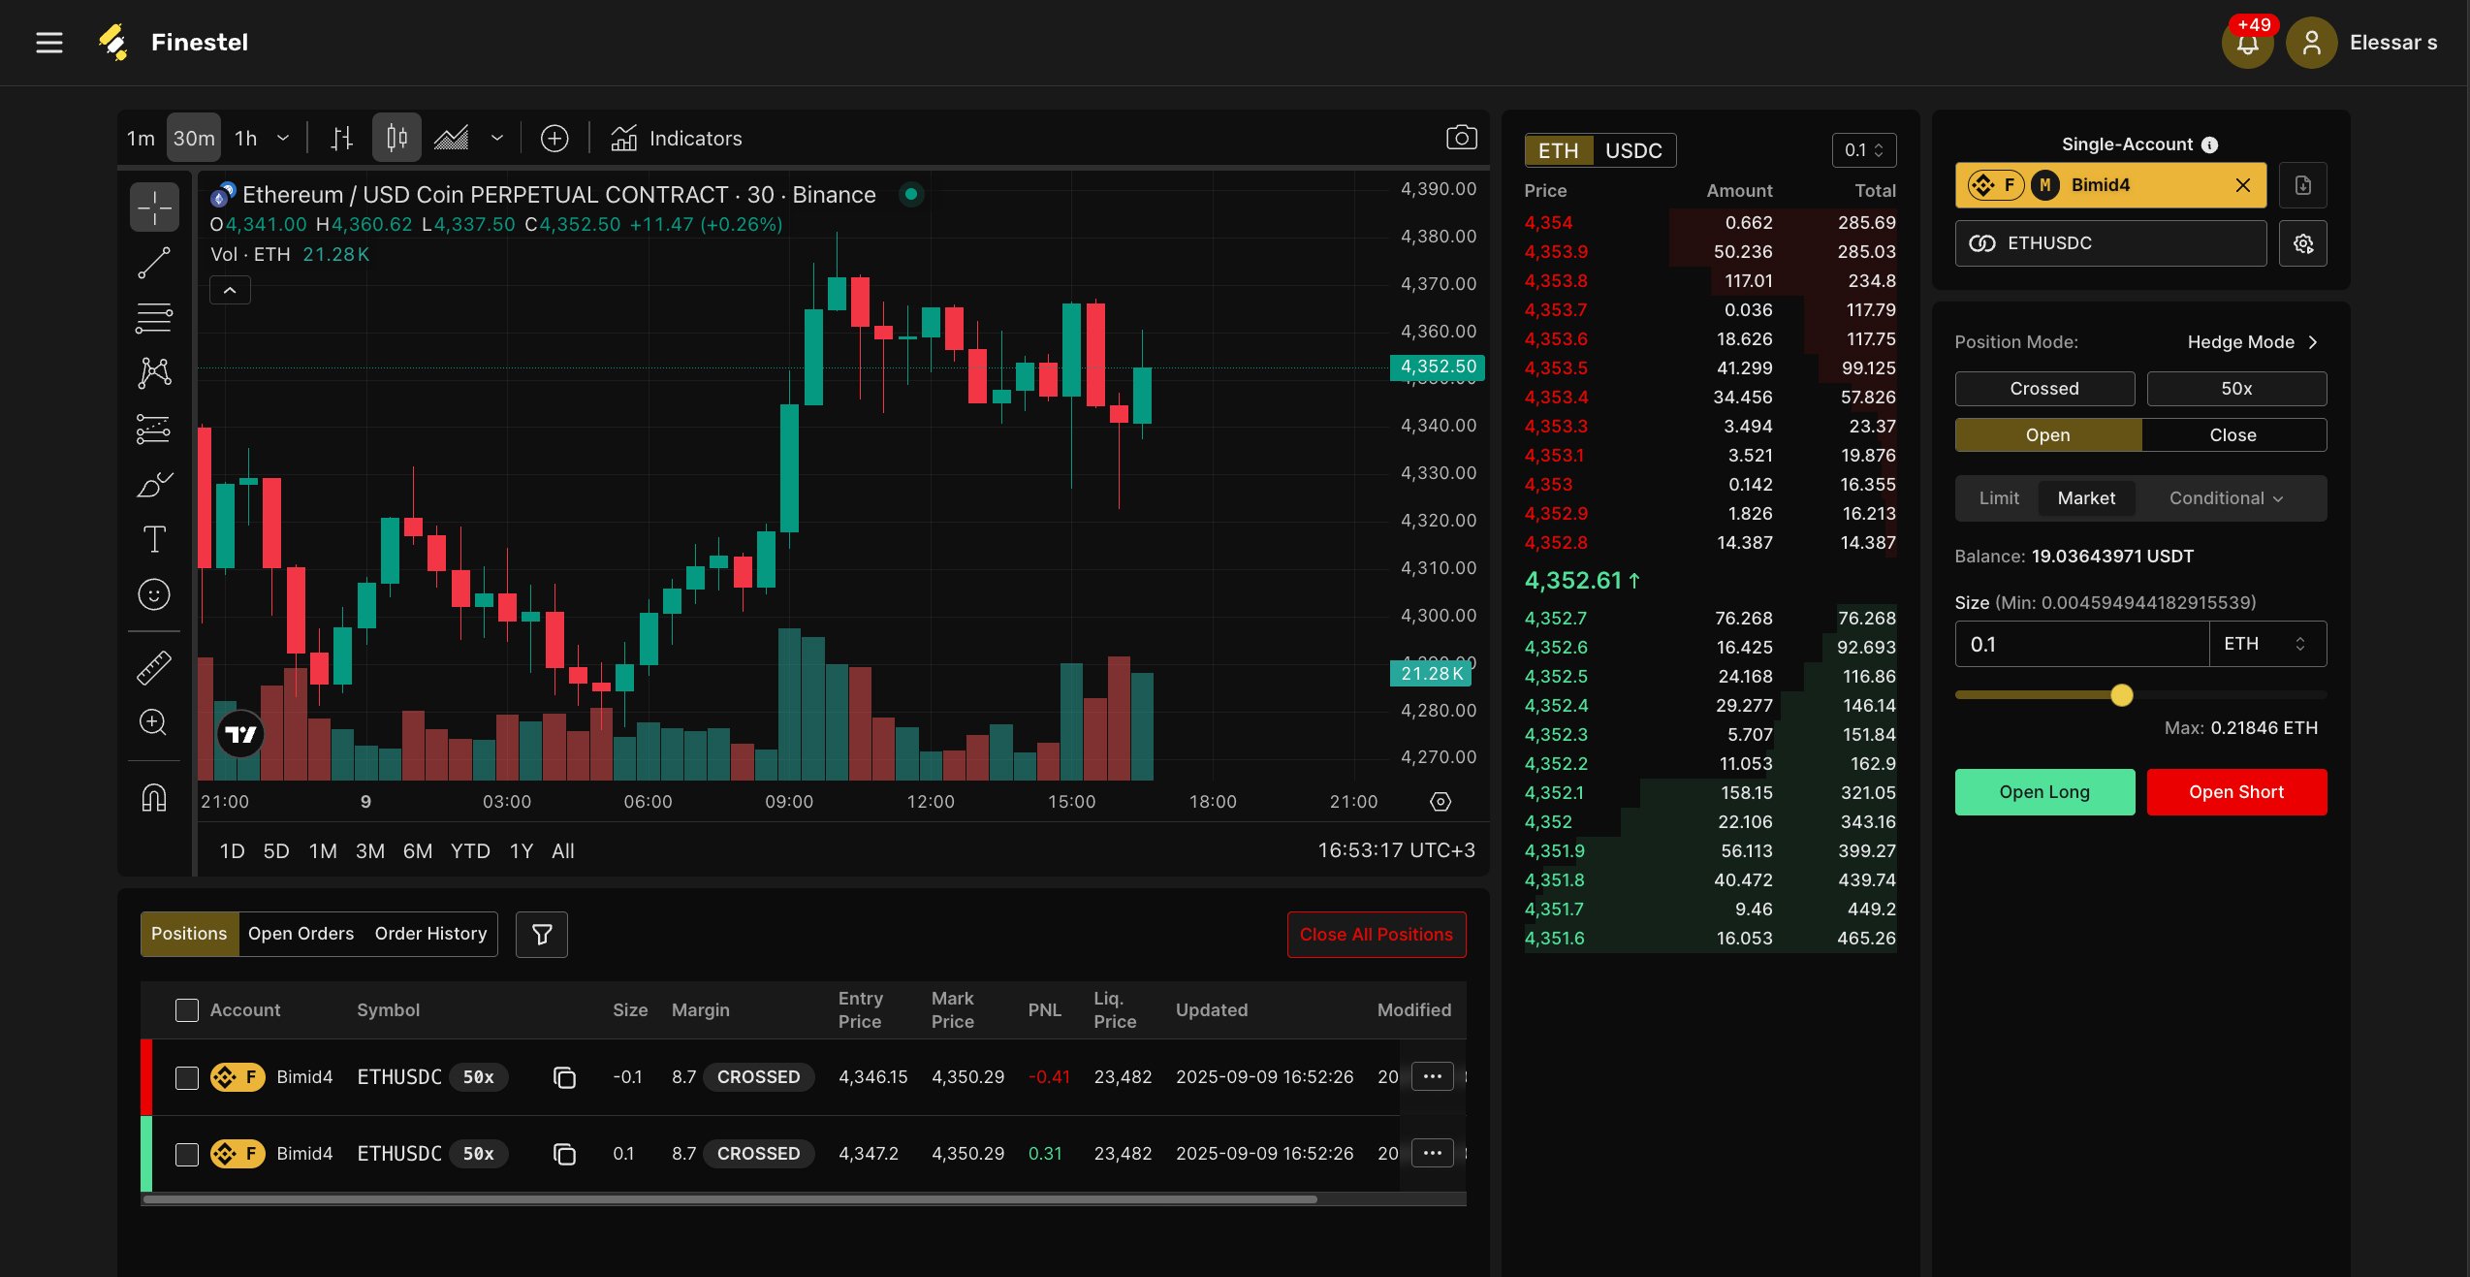This screenshot has width=2470, height=1277.
Task: Select the candlestick chart style icon
Action: pyautogui.click(x=396, y=138)
